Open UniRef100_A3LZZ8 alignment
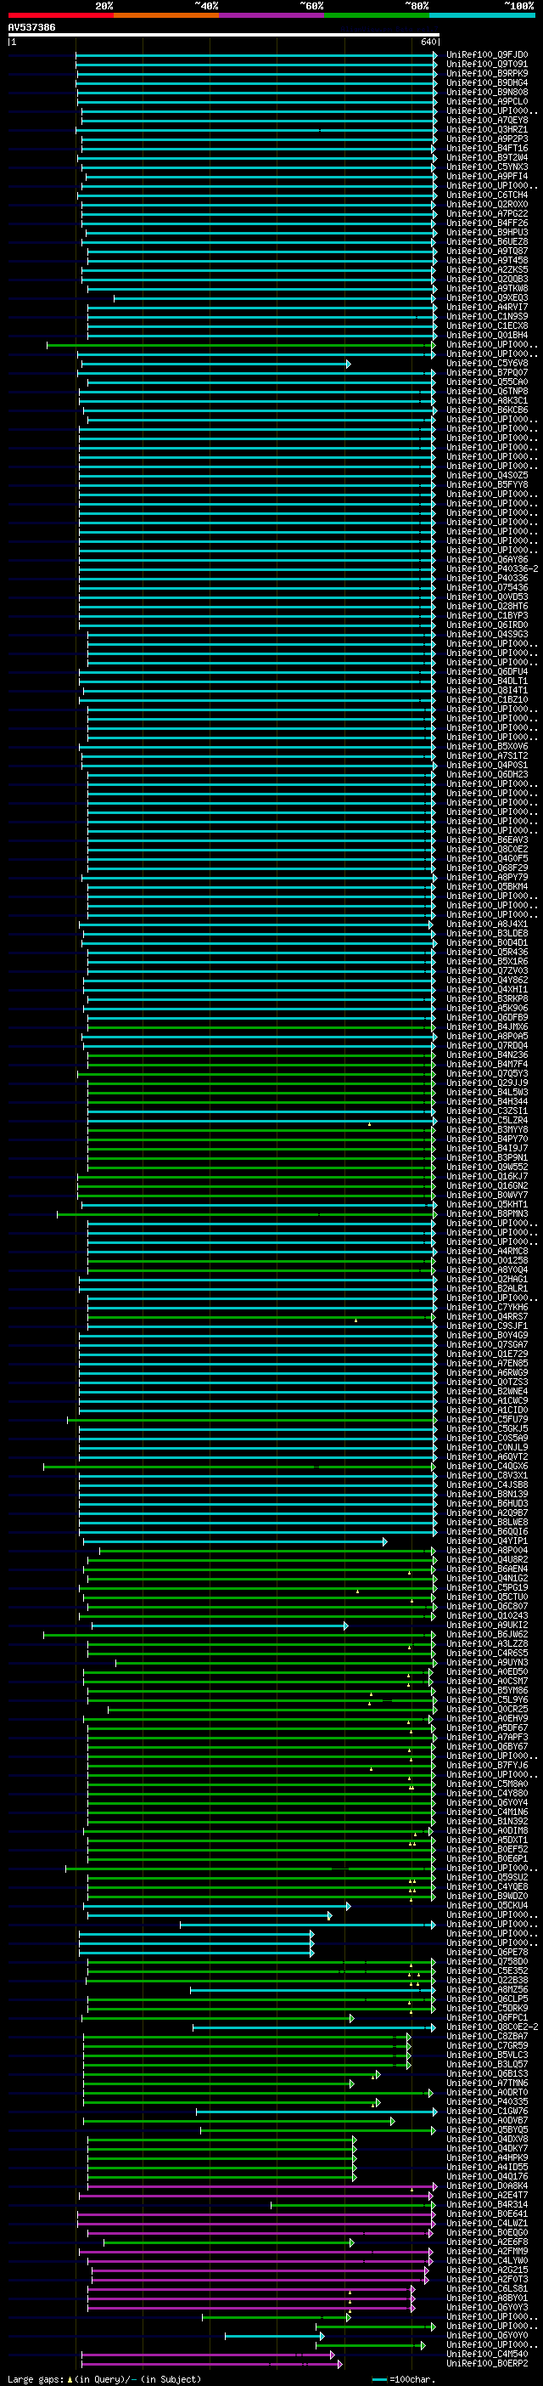Image resolution: width=543 pixels, height=2386 pixels. coord(488,1643)
